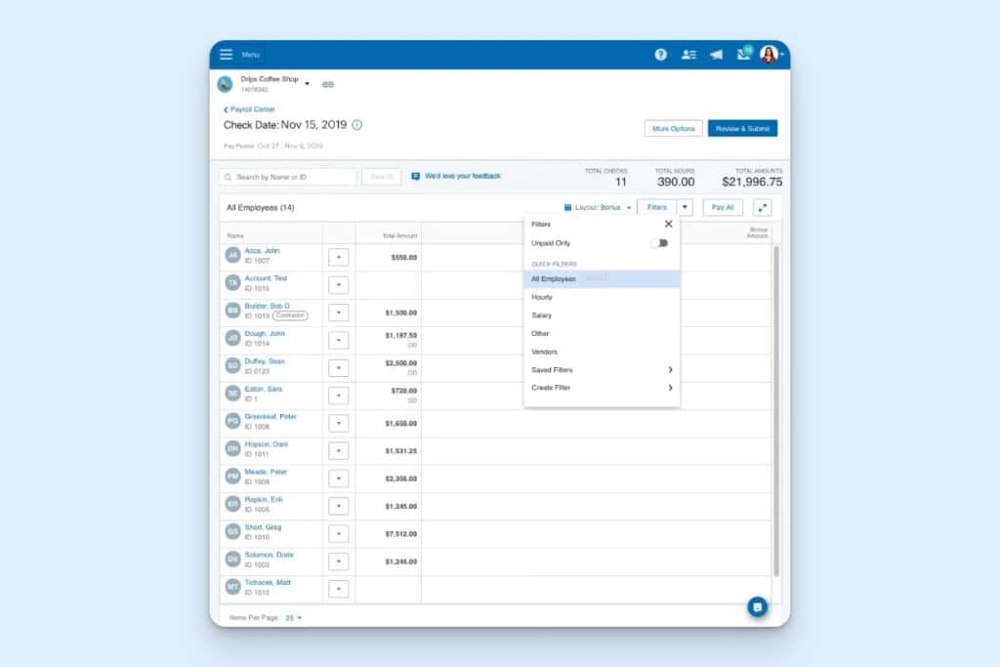The image size is (1000, 667).
Task: Toggle the Unpaid Only switch
Action: coord(660,243)
